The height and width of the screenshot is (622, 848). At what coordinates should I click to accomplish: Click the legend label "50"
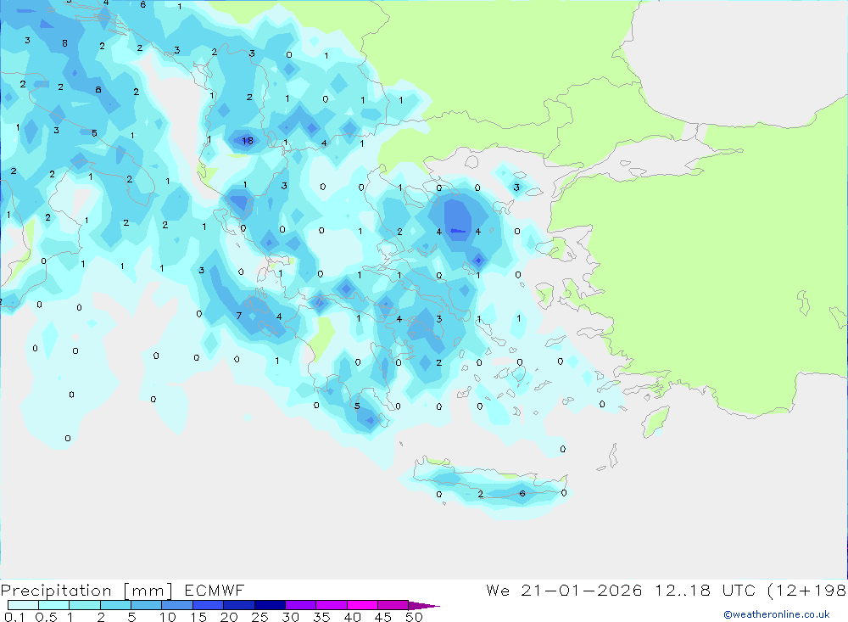[x=414, y=617]
